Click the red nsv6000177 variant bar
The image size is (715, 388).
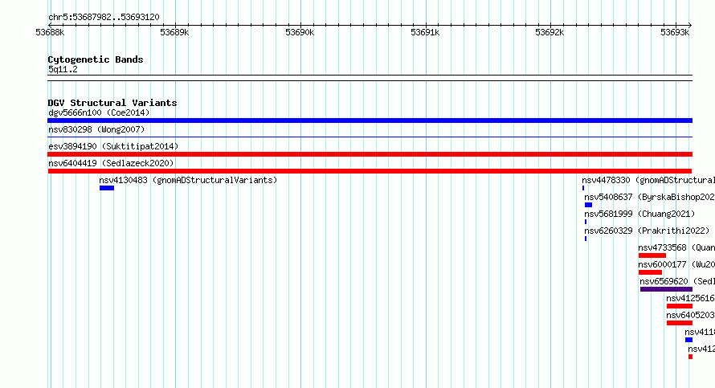(650, 272)
